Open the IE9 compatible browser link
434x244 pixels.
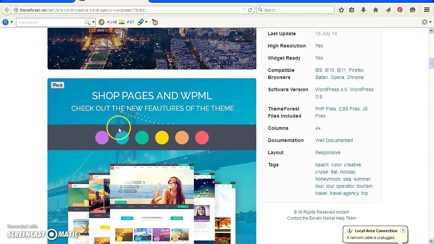(x=318, y=70)
